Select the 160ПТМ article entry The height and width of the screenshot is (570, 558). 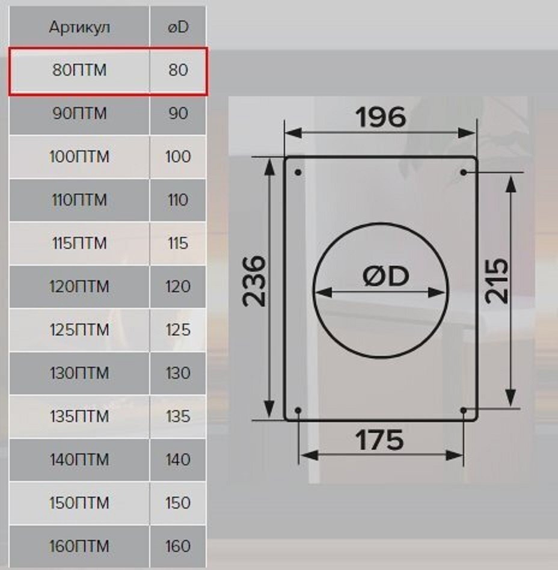(79, 547)
